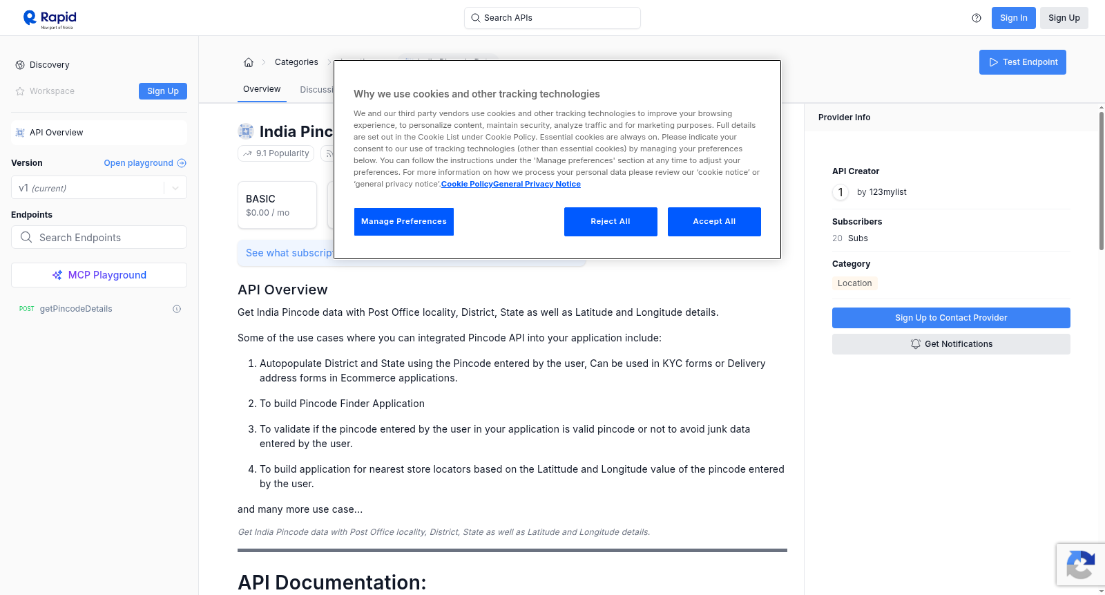Click the sidebar Workspace Sign Up button
The height and width of the screenshot is (595, 1105).
[162, 91]
